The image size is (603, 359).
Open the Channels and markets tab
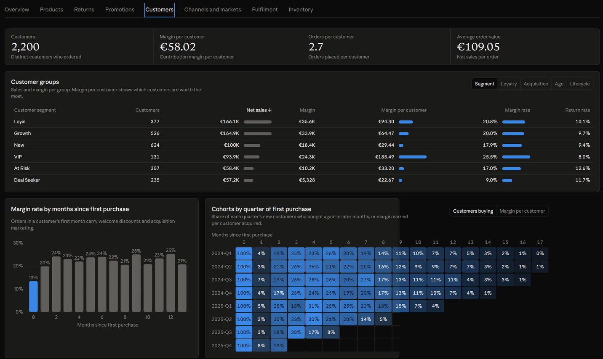213,9
